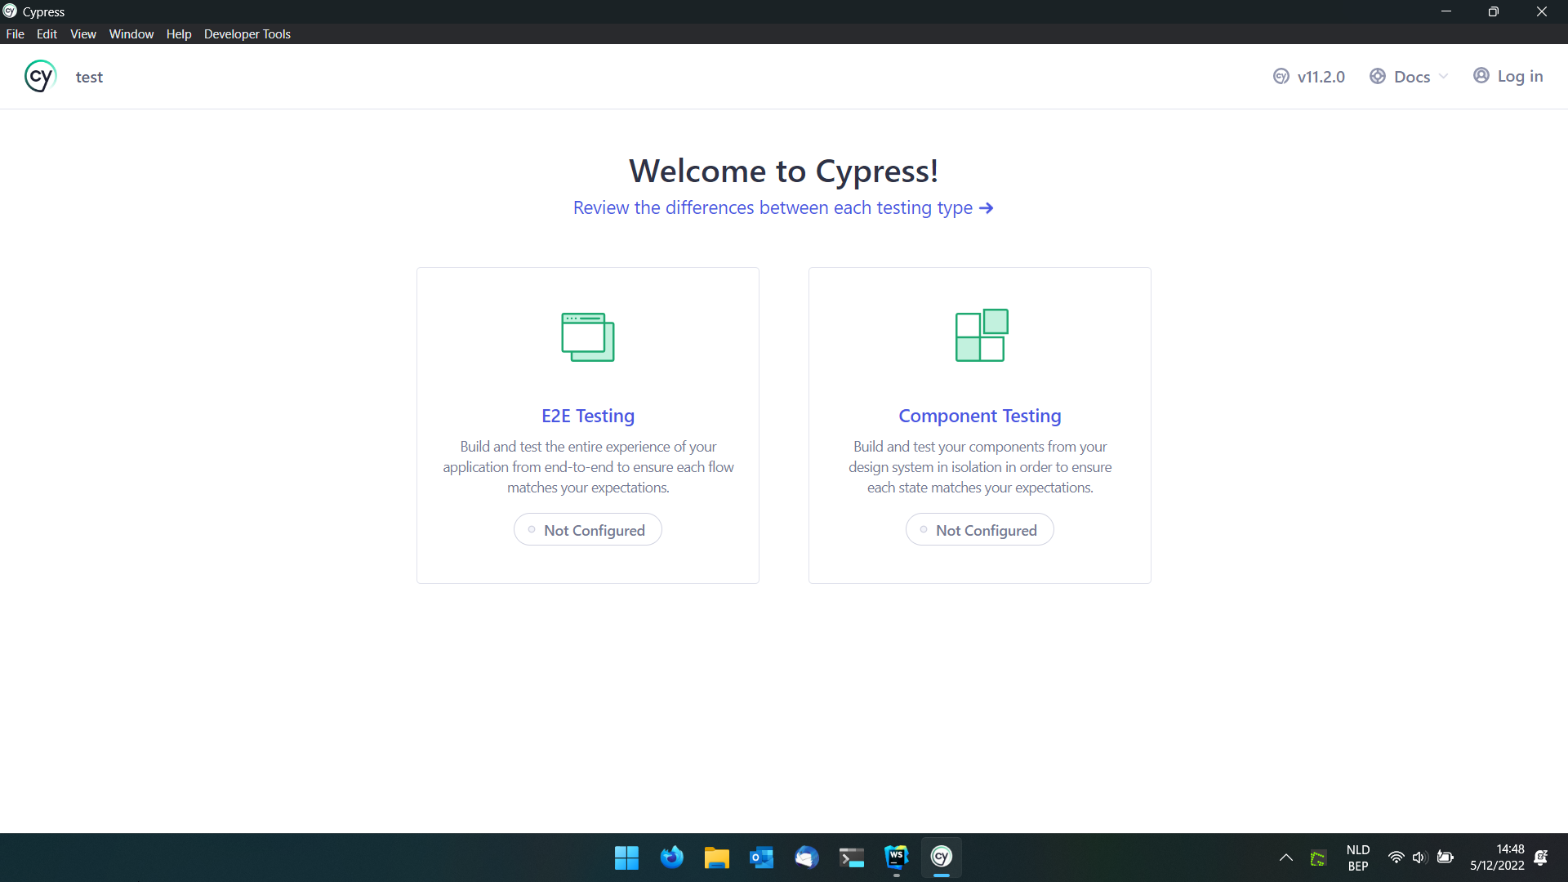Click the v11.2.0 version indicator
This screenshot has width=1568, height=882.
point(1309,76)
